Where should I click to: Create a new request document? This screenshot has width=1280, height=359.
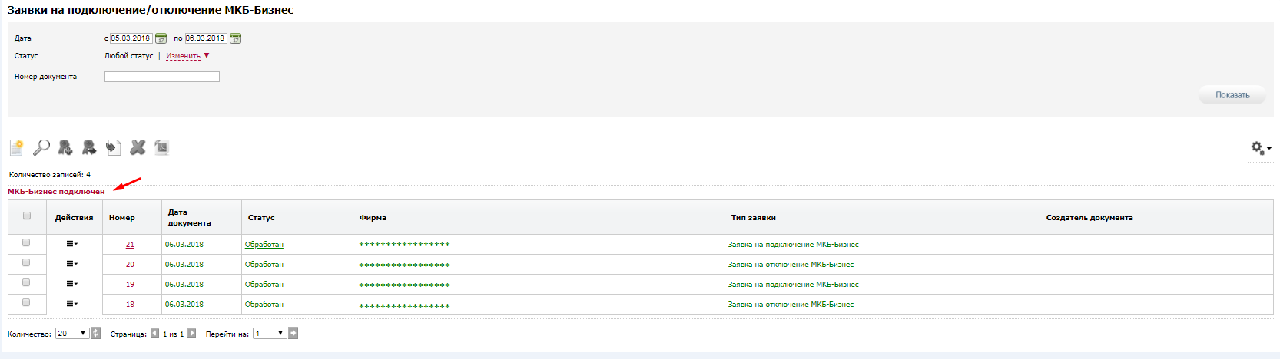click(x=16, y=147)
